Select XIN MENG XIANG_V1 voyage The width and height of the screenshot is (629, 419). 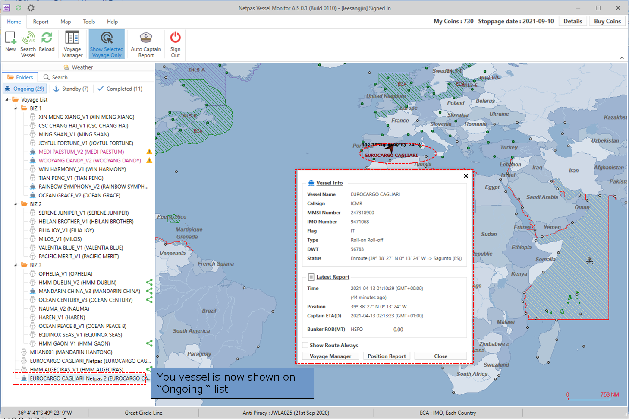tap(86, 117)
